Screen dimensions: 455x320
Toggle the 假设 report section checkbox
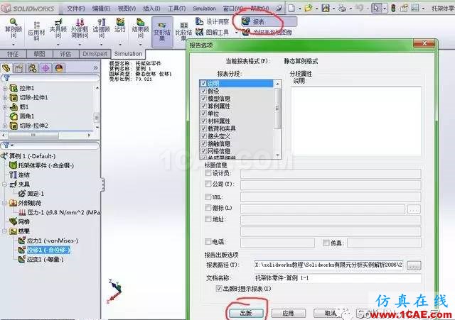(203, 91)
